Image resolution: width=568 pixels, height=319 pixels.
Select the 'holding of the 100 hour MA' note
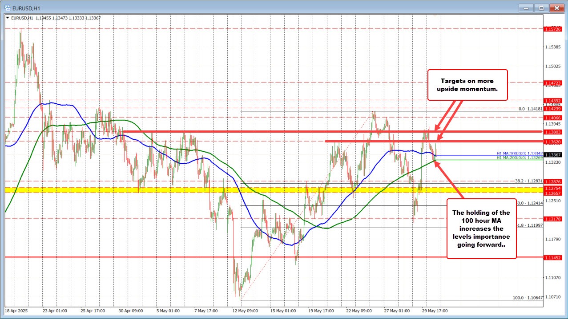481,229
